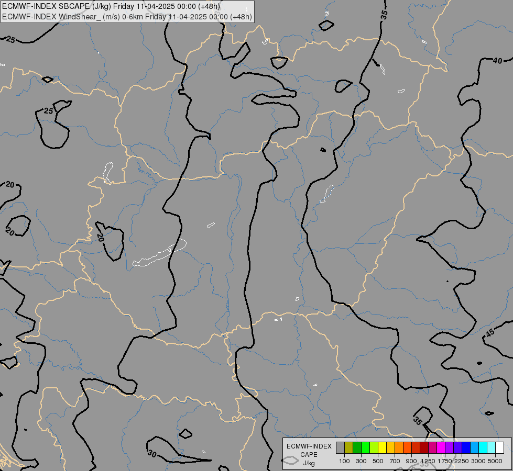The image size is (513, 471).
Task: Click the ECMWF-INDEX text in the legend box
Action: pyautogui.click(x=309, y=446)
